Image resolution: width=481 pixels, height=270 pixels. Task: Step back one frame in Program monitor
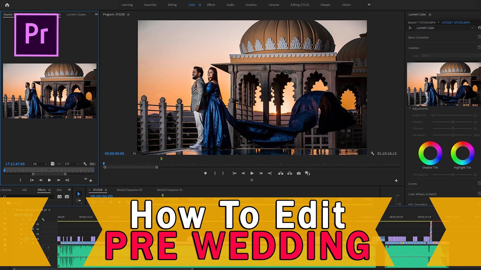(x=243, y=173)
